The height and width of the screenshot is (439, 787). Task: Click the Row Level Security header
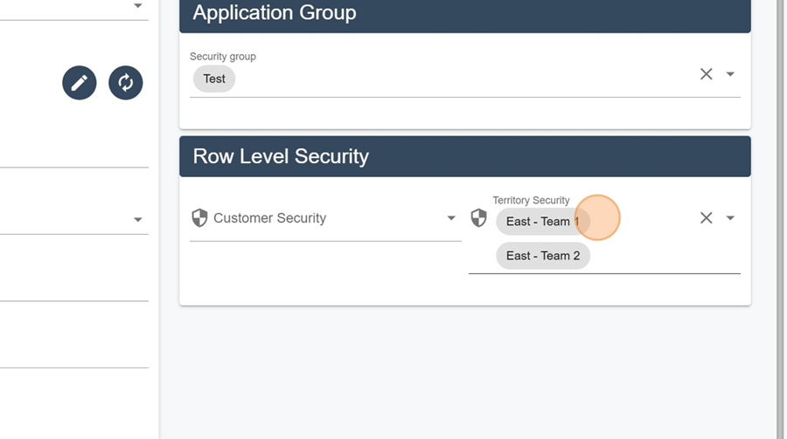click(465, 156)
